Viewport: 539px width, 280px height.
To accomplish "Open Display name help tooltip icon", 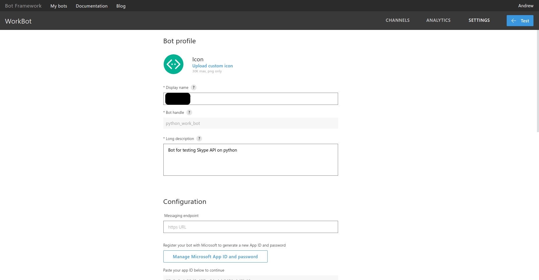I will tap(194, 87).
